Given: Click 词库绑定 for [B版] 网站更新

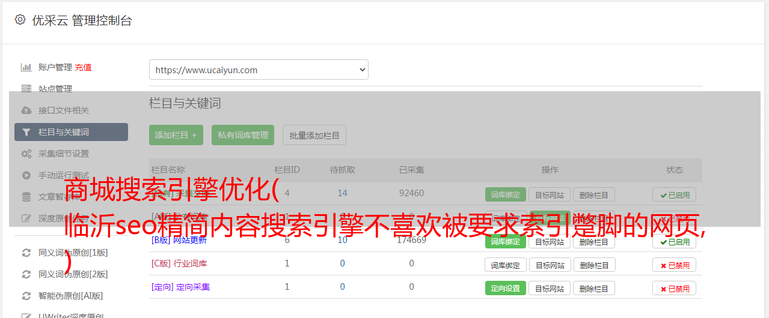Looking at the screenshot, I should pyautogui.click(x=506, y=242).
